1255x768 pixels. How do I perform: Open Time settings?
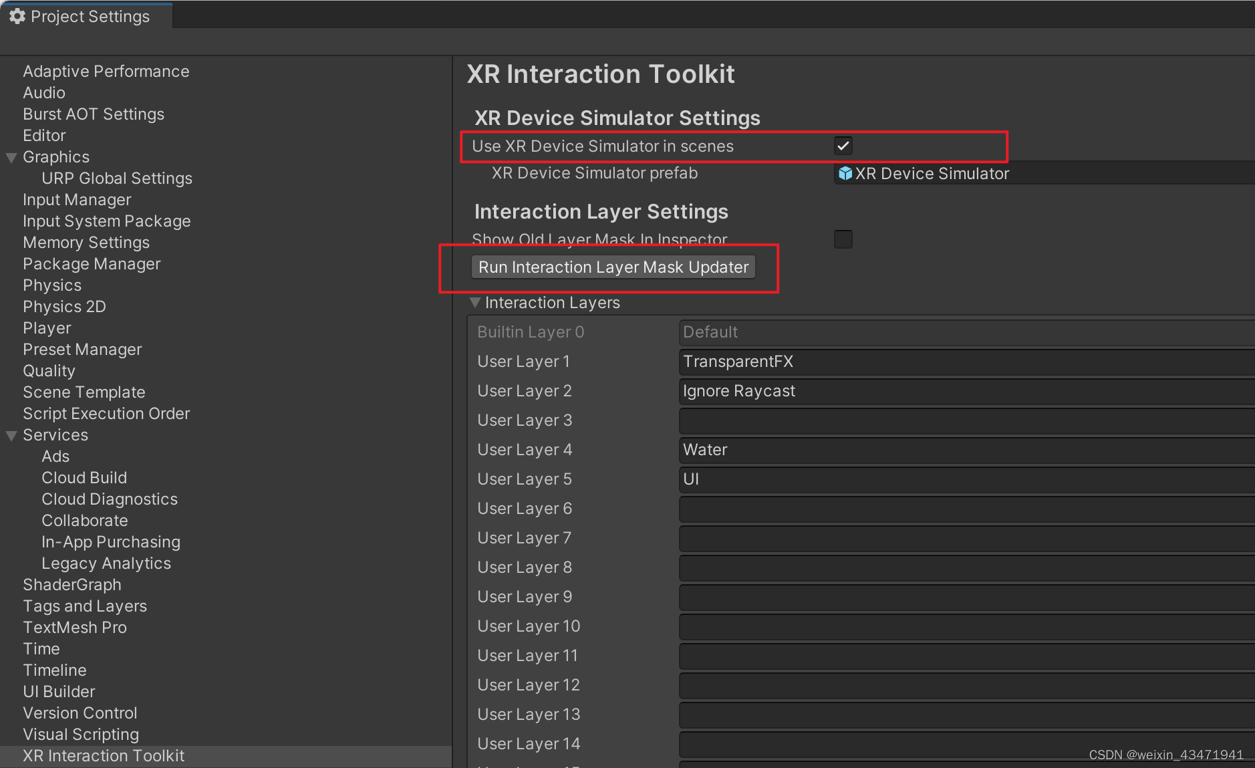click(41, 649)
